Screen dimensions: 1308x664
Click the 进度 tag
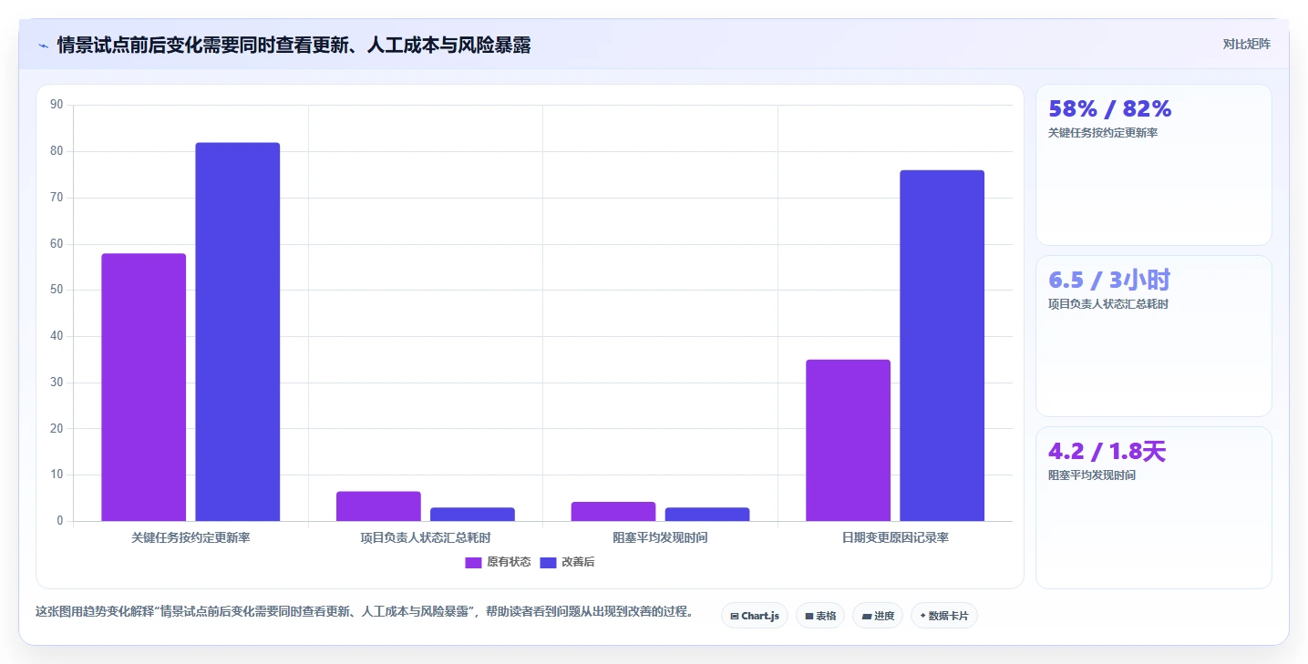tap(878, 616)
